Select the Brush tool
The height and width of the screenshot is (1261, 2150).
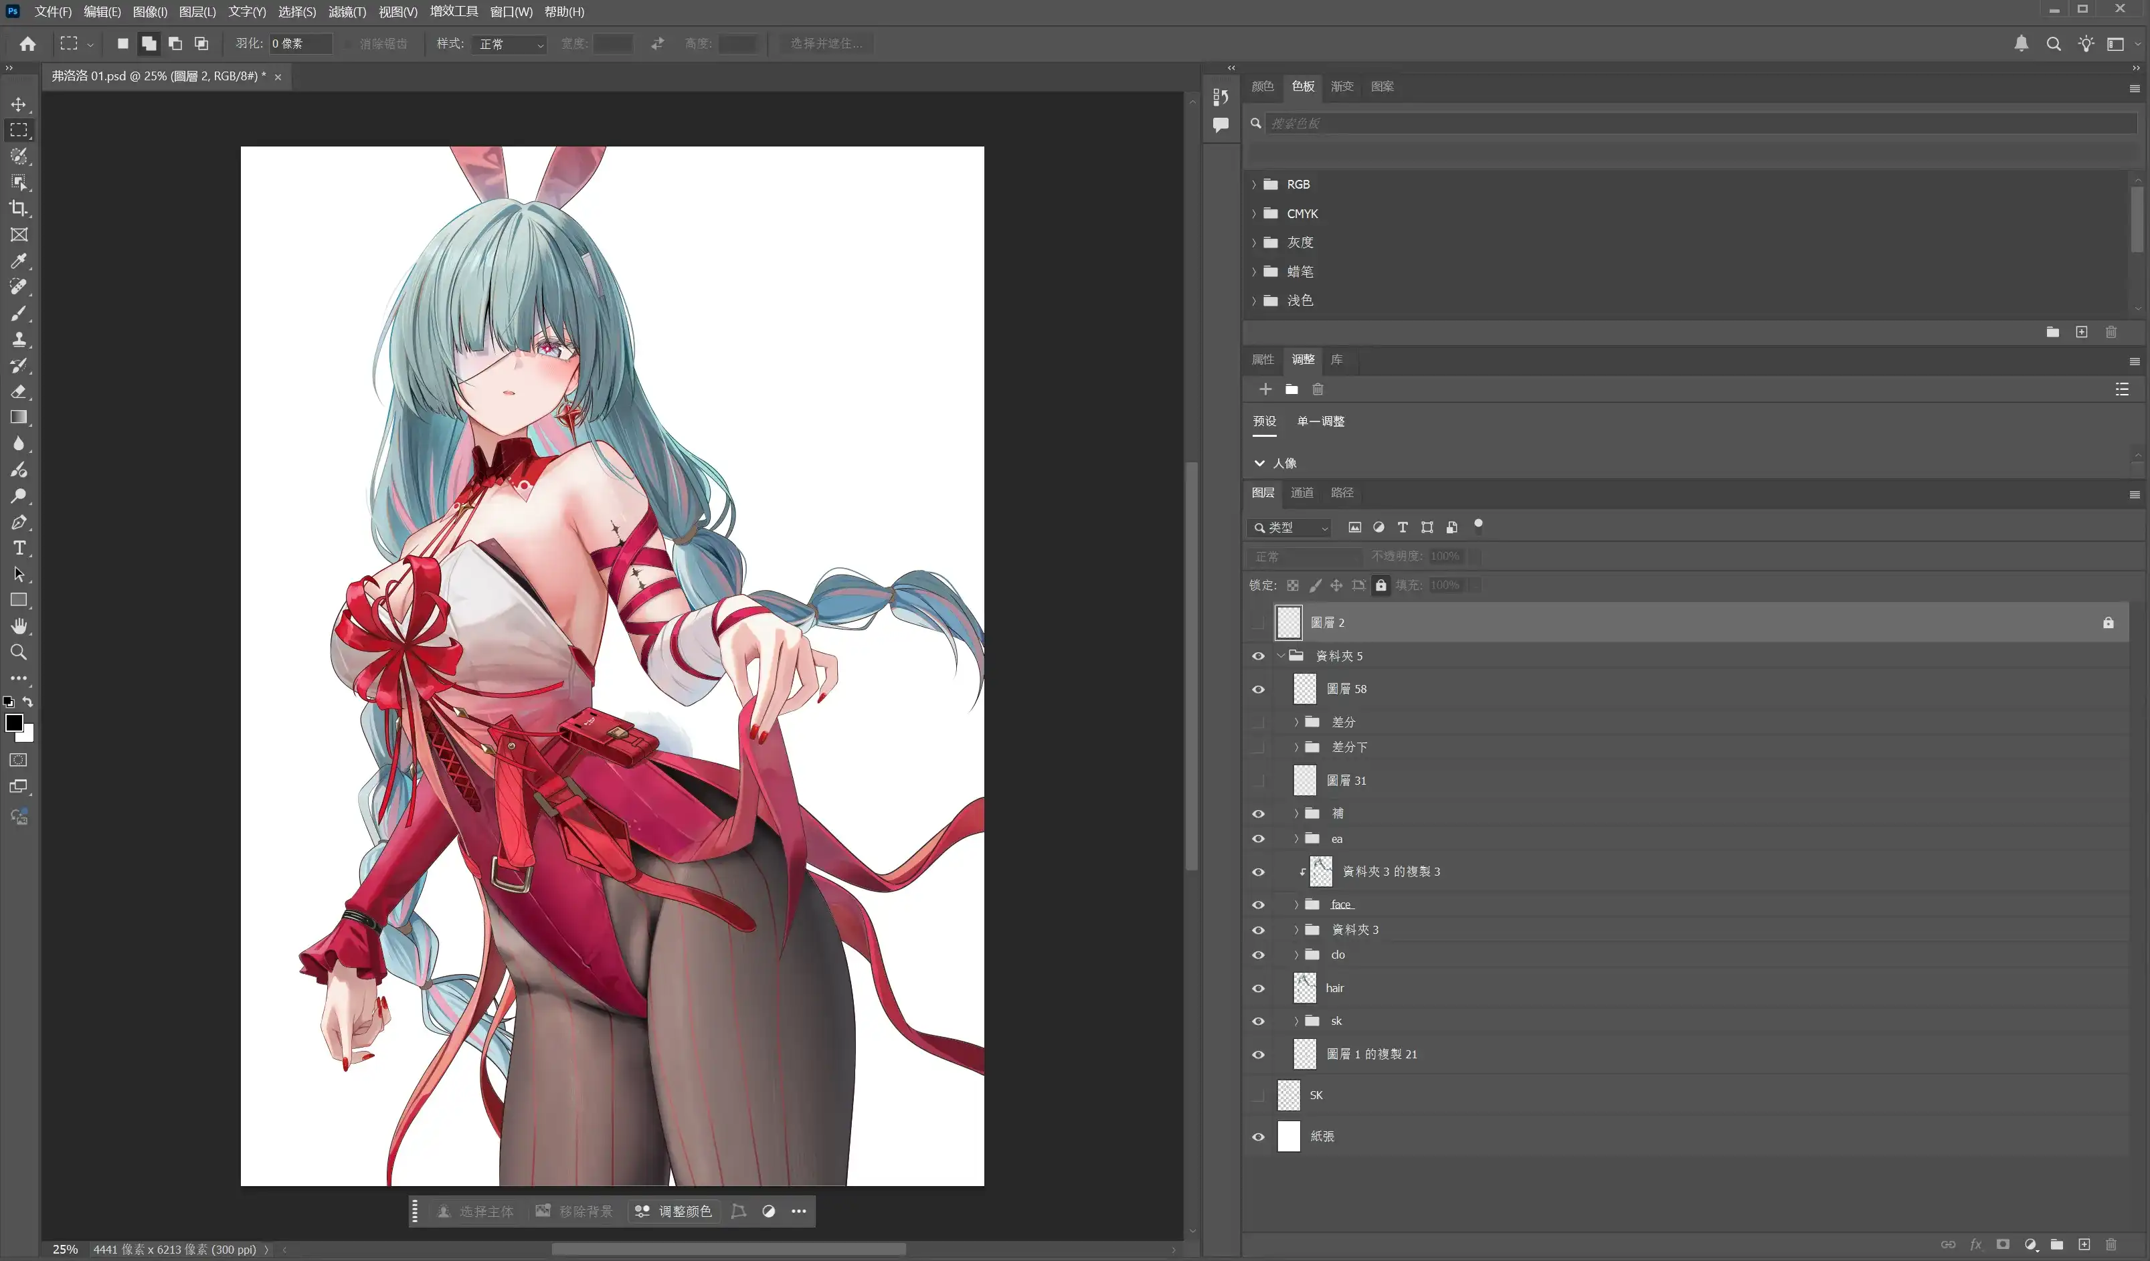[x=19, y=313]
